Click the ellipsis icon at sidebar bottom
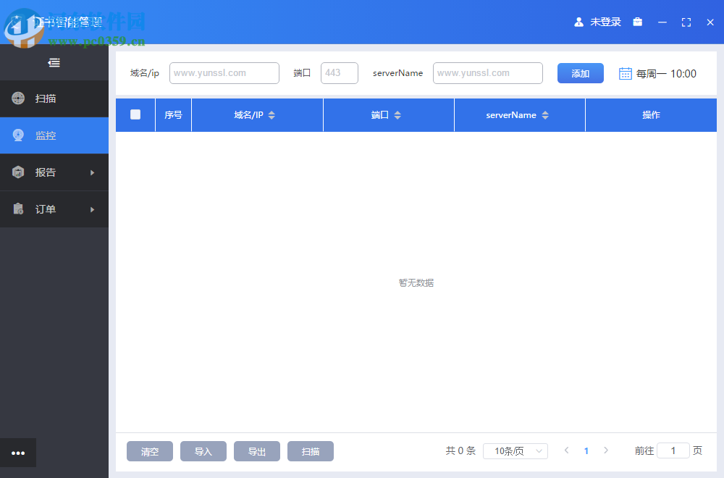Image resolution: width=724 pixels, height=478 pixels. [18, 453]
